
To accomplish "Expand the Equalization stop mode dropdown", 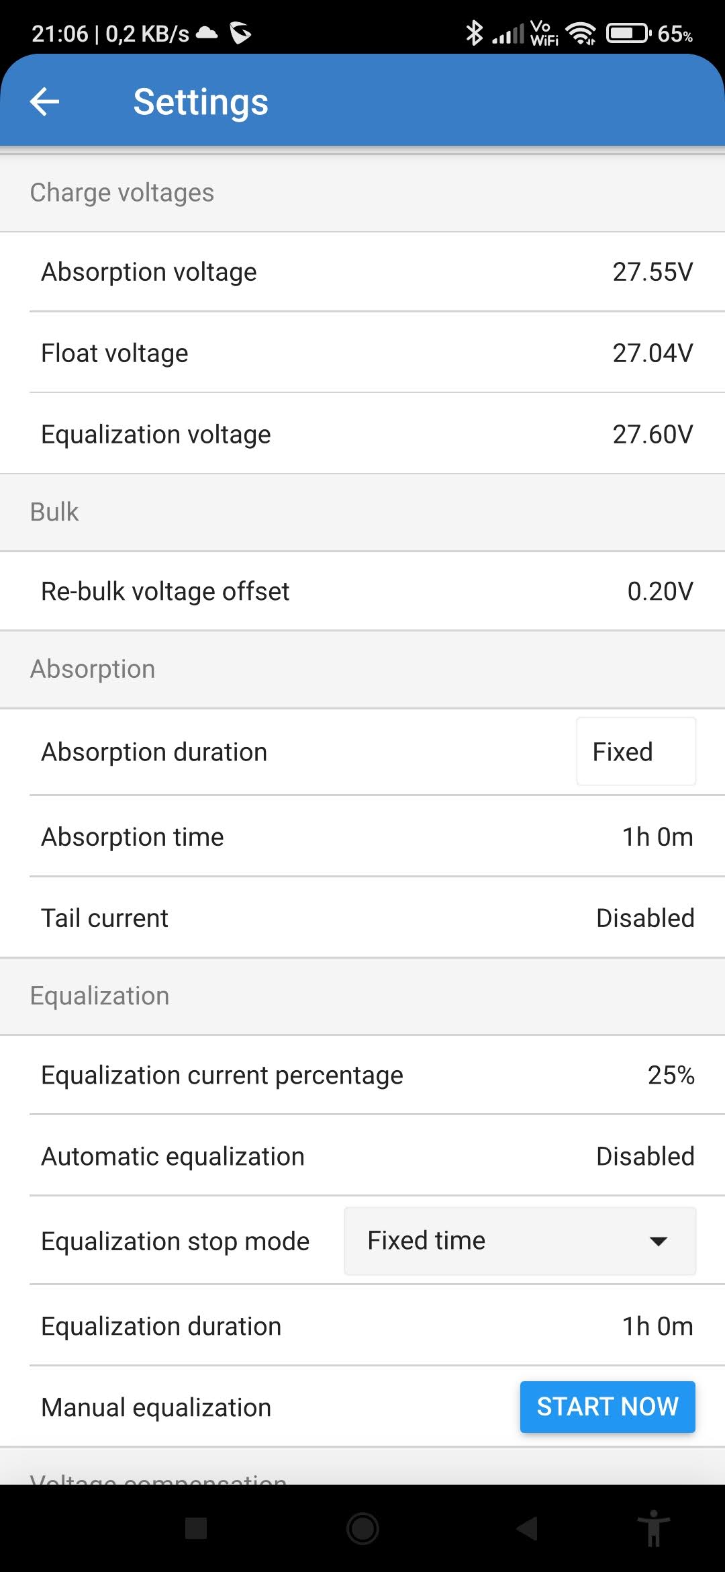I will click(520, 1241).
